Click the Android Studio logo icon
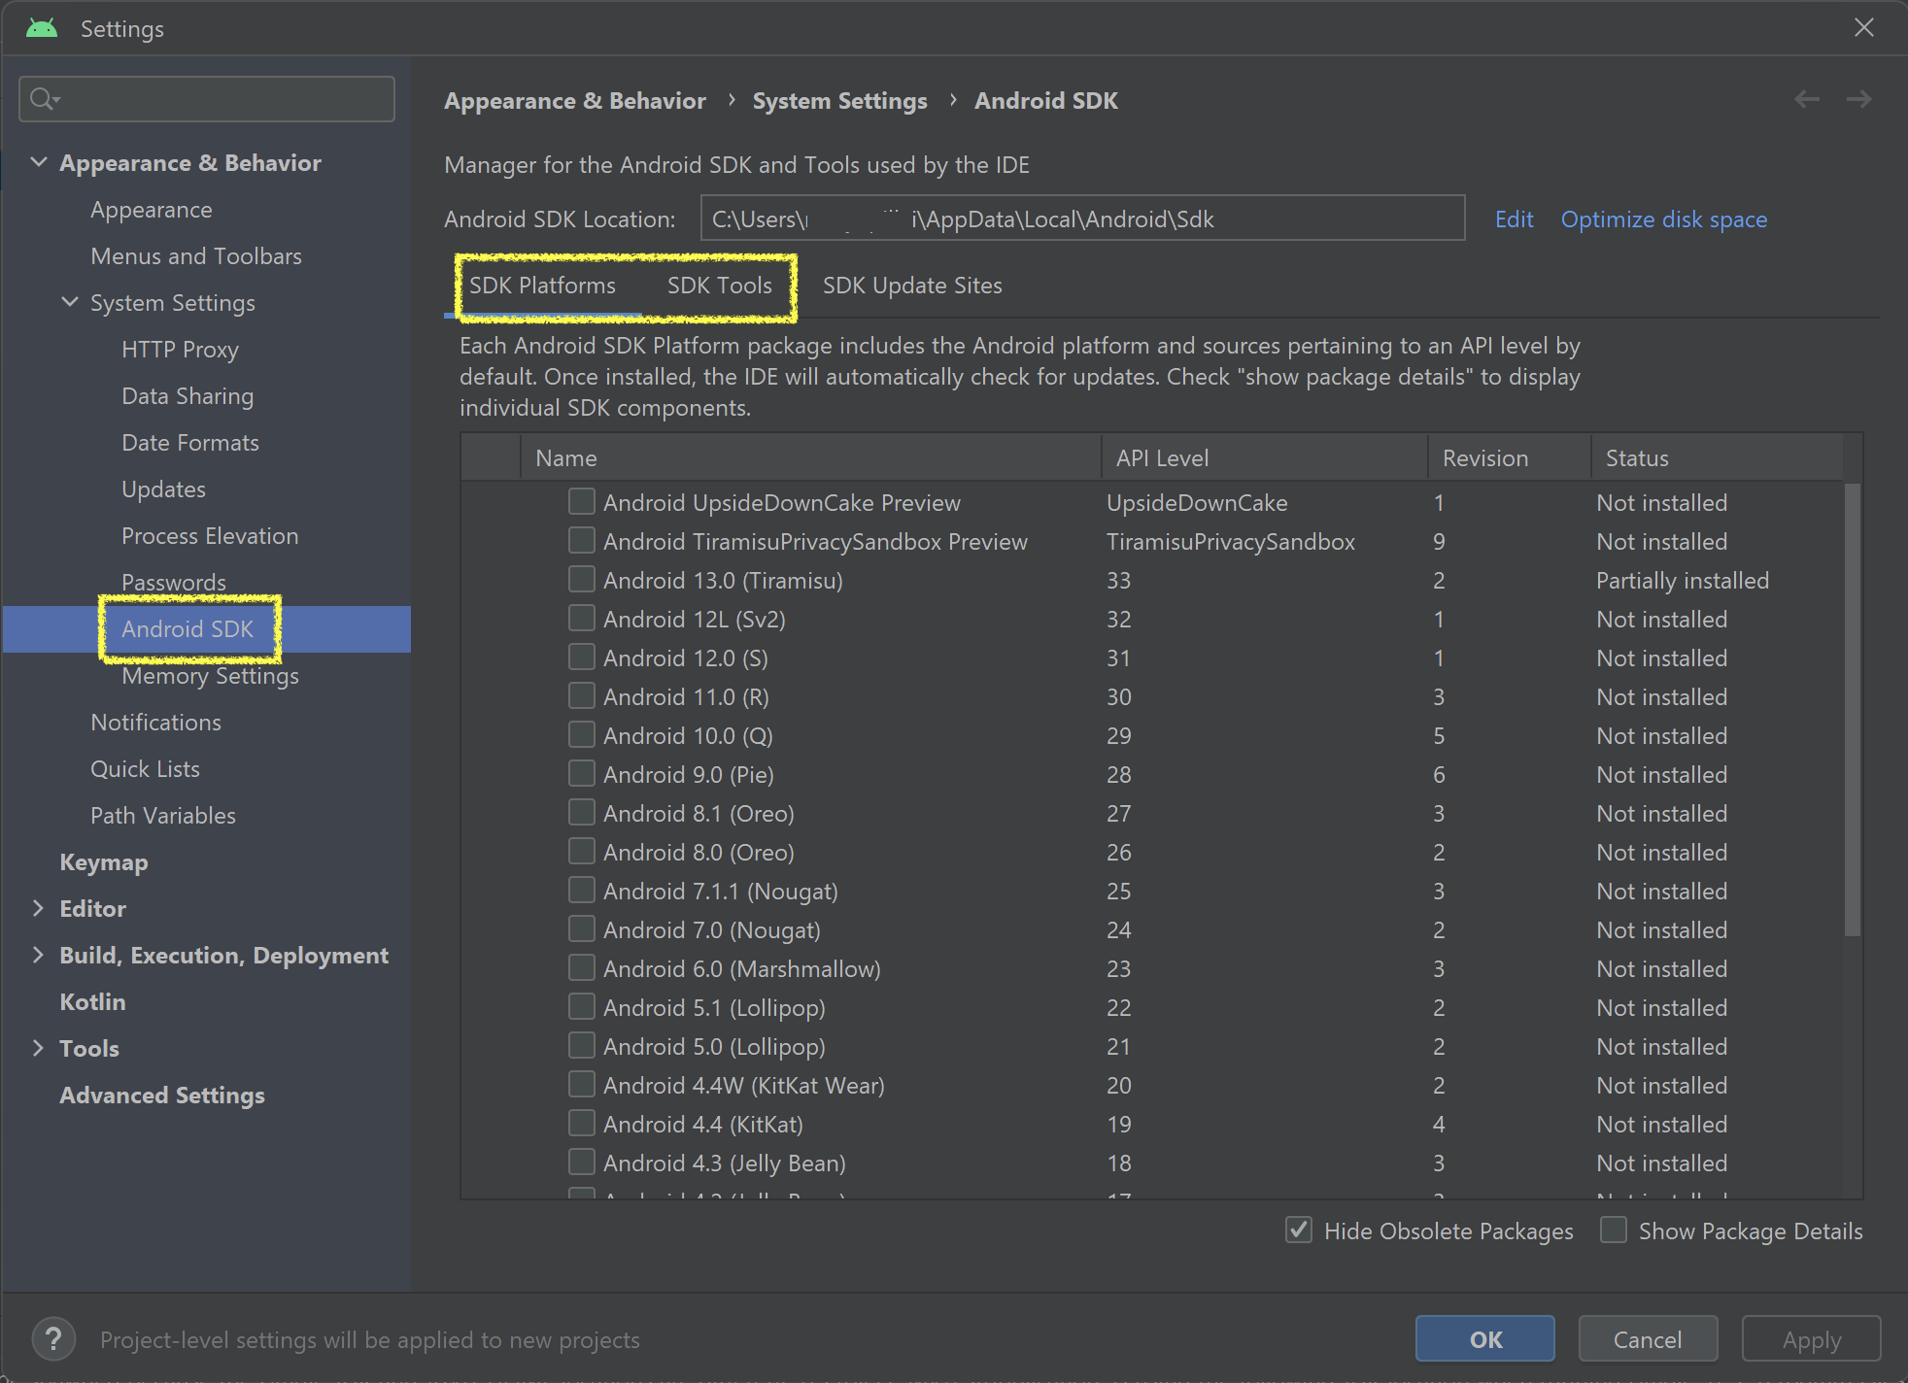The width and height of the screenshot is (1908, 1383). point(42,28)
